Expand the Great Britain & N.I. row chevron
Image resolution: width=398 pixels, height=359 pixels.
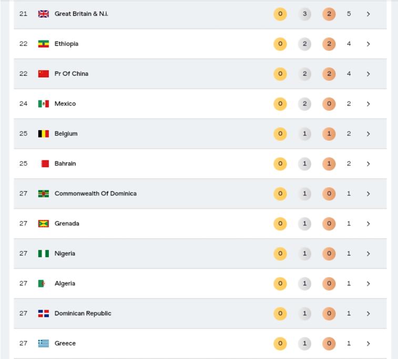pyautogui.click(x=368, y=14)
